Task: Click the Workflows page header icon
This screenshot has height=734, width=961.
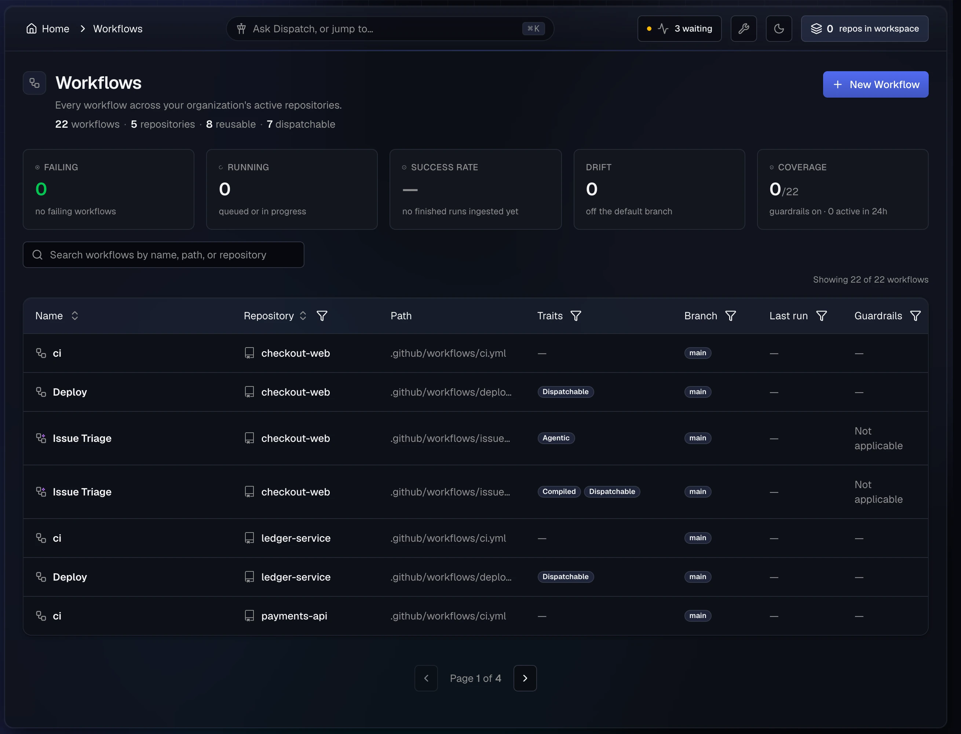Action: tap(34, 83)
